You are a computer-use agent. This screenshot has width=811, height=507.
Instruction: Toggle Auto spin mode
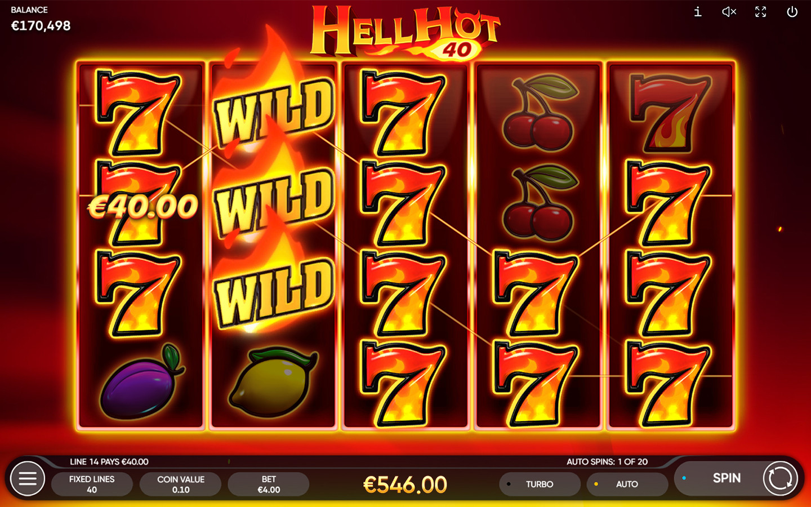click(627, 484)
